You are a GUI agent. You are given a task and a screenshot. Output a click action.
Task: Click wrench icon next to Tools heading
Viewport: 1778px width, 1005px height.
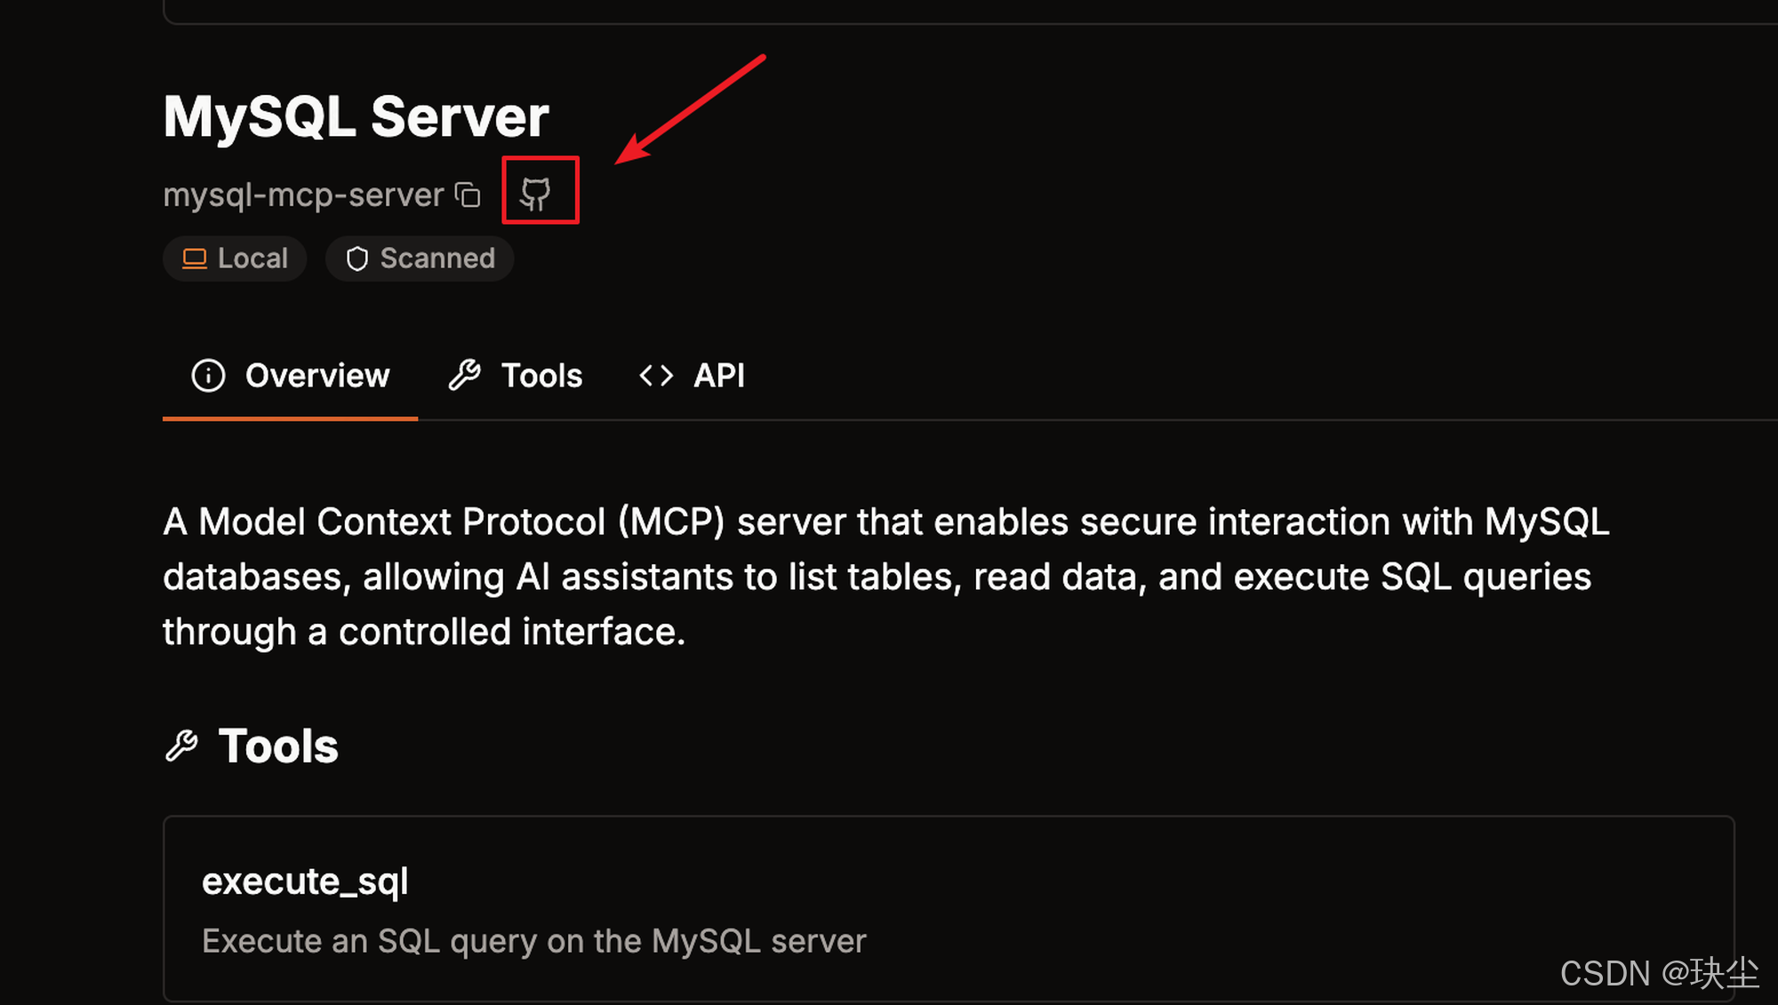182,746
